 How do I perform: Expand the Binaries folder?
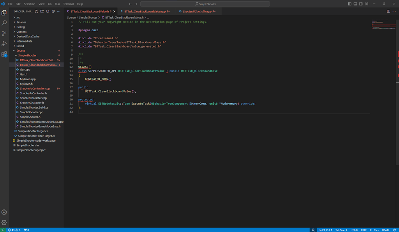(21, 22)
